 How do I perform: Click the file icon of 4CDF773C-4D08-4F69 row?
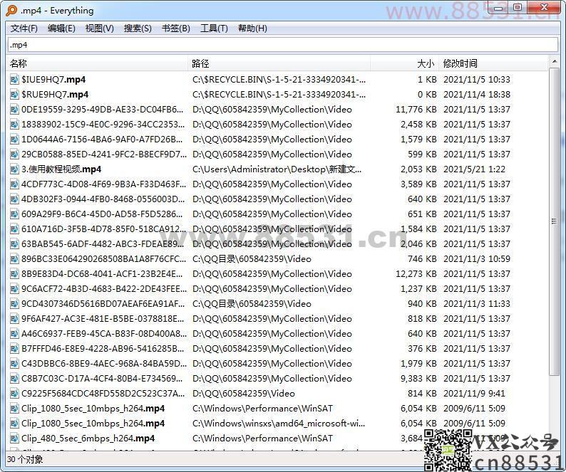14,184
